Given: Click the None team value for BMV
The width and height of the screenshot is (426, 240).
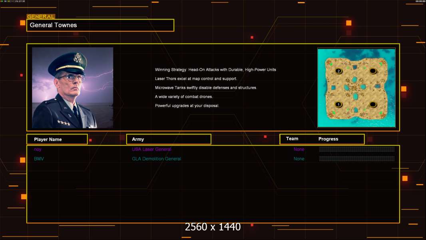Looking at the screenshot, I should click(299, 159).
